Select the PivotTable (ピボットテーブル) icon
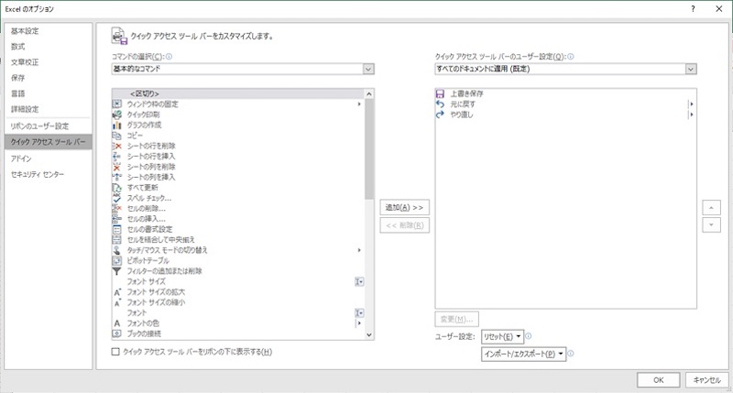 tap(117, 260)
